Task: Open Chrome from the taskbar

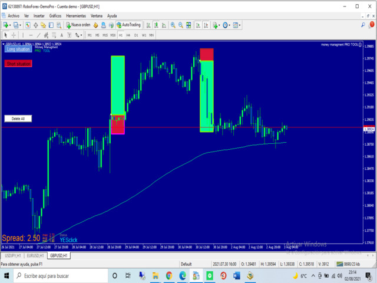Action: coord(169,275)
